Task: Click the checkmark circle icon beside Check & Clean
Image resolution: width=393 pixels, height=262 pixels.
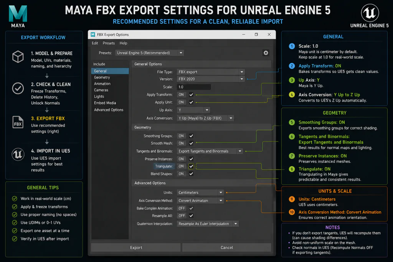Action: click(x=18, y=88)
